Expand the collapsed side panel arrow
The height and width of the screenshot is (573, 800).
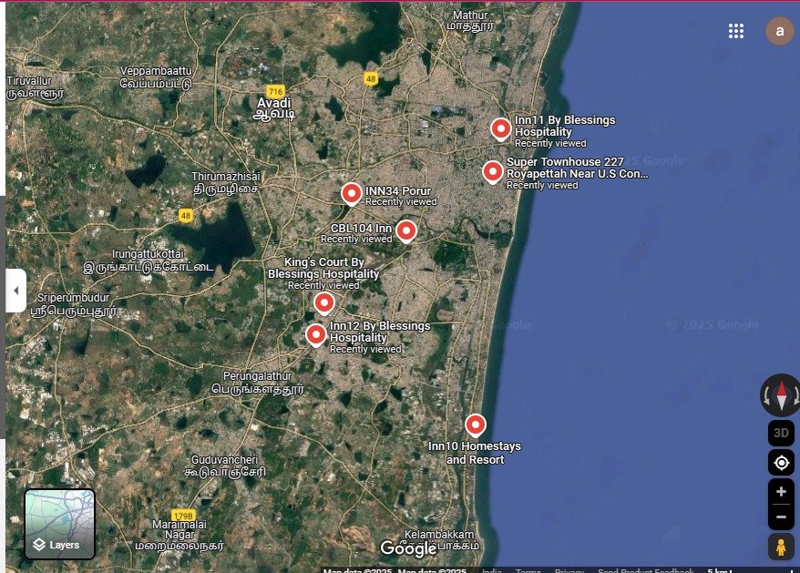coord(15,291)
